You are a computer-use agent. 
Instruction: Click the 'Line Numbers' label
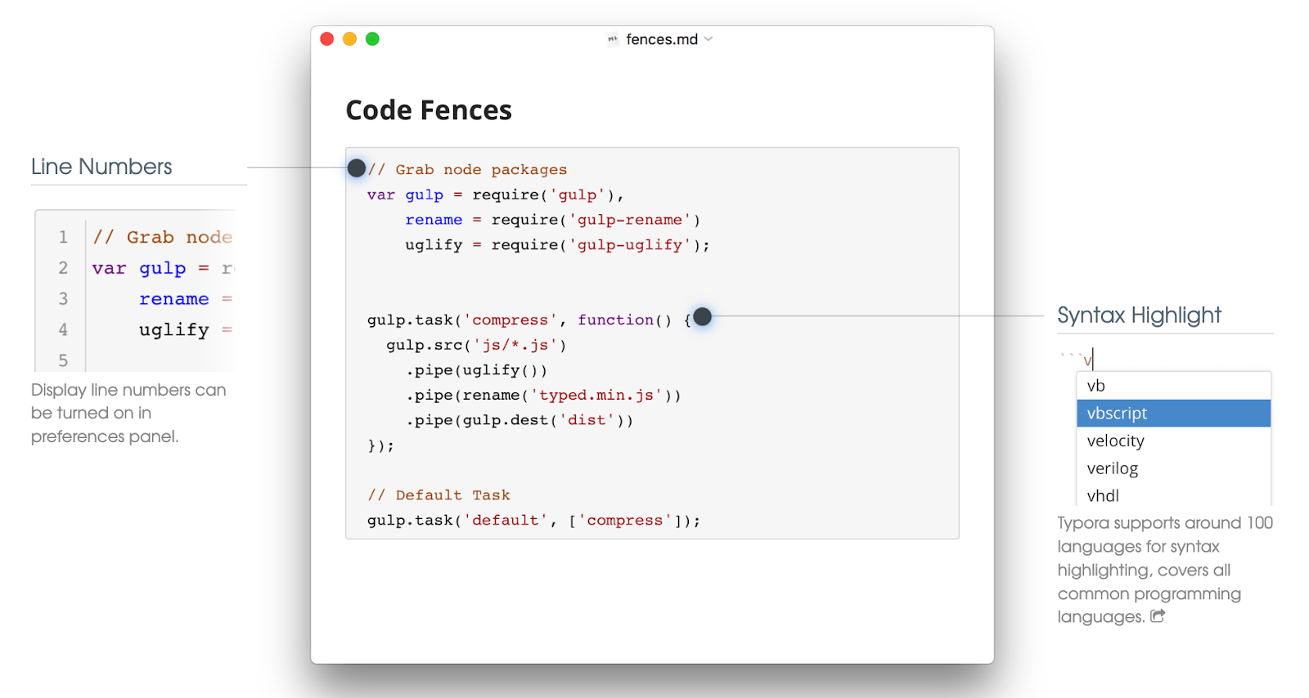pos(101,167)
